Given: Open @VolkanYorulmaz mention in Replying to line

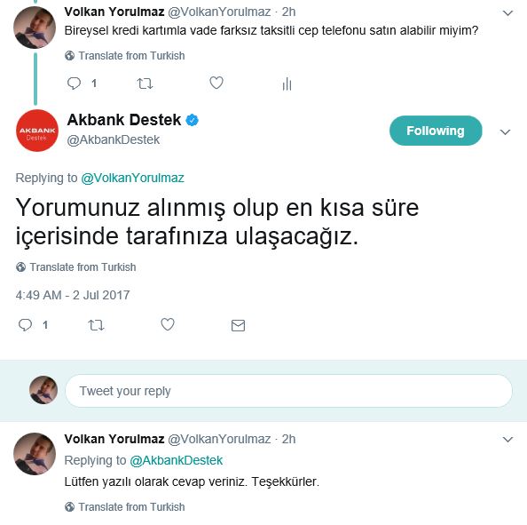Looking at the screenshot, I should pos(132,178).
